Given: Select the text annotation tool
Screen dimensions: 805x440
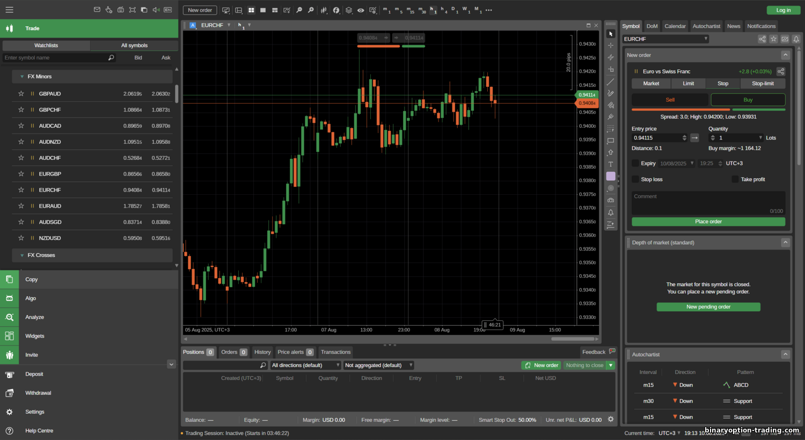Looking at the screenshot, I should [610, 164].
